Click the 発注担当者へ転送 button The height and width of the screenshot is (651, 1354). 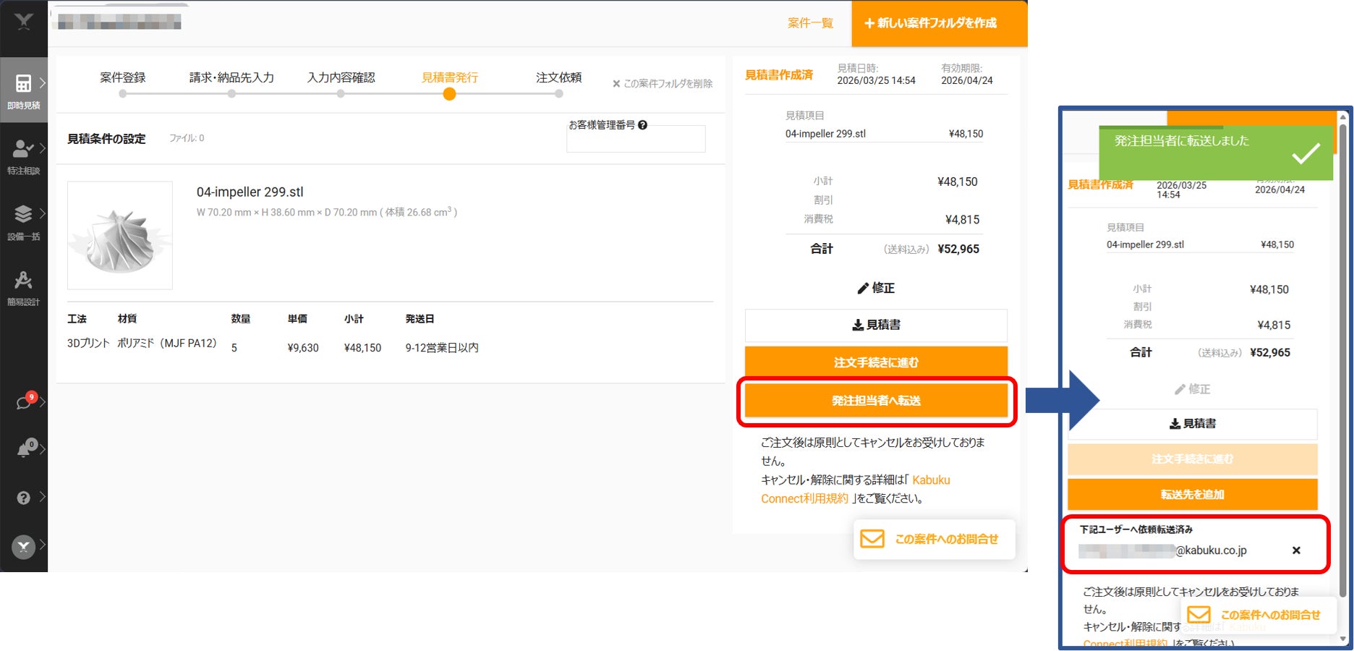point(876,401)
